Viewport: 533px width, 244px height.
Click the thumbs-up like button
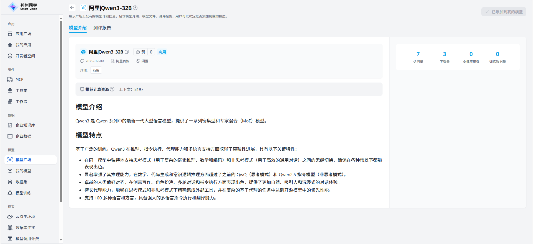click(140, 52)
